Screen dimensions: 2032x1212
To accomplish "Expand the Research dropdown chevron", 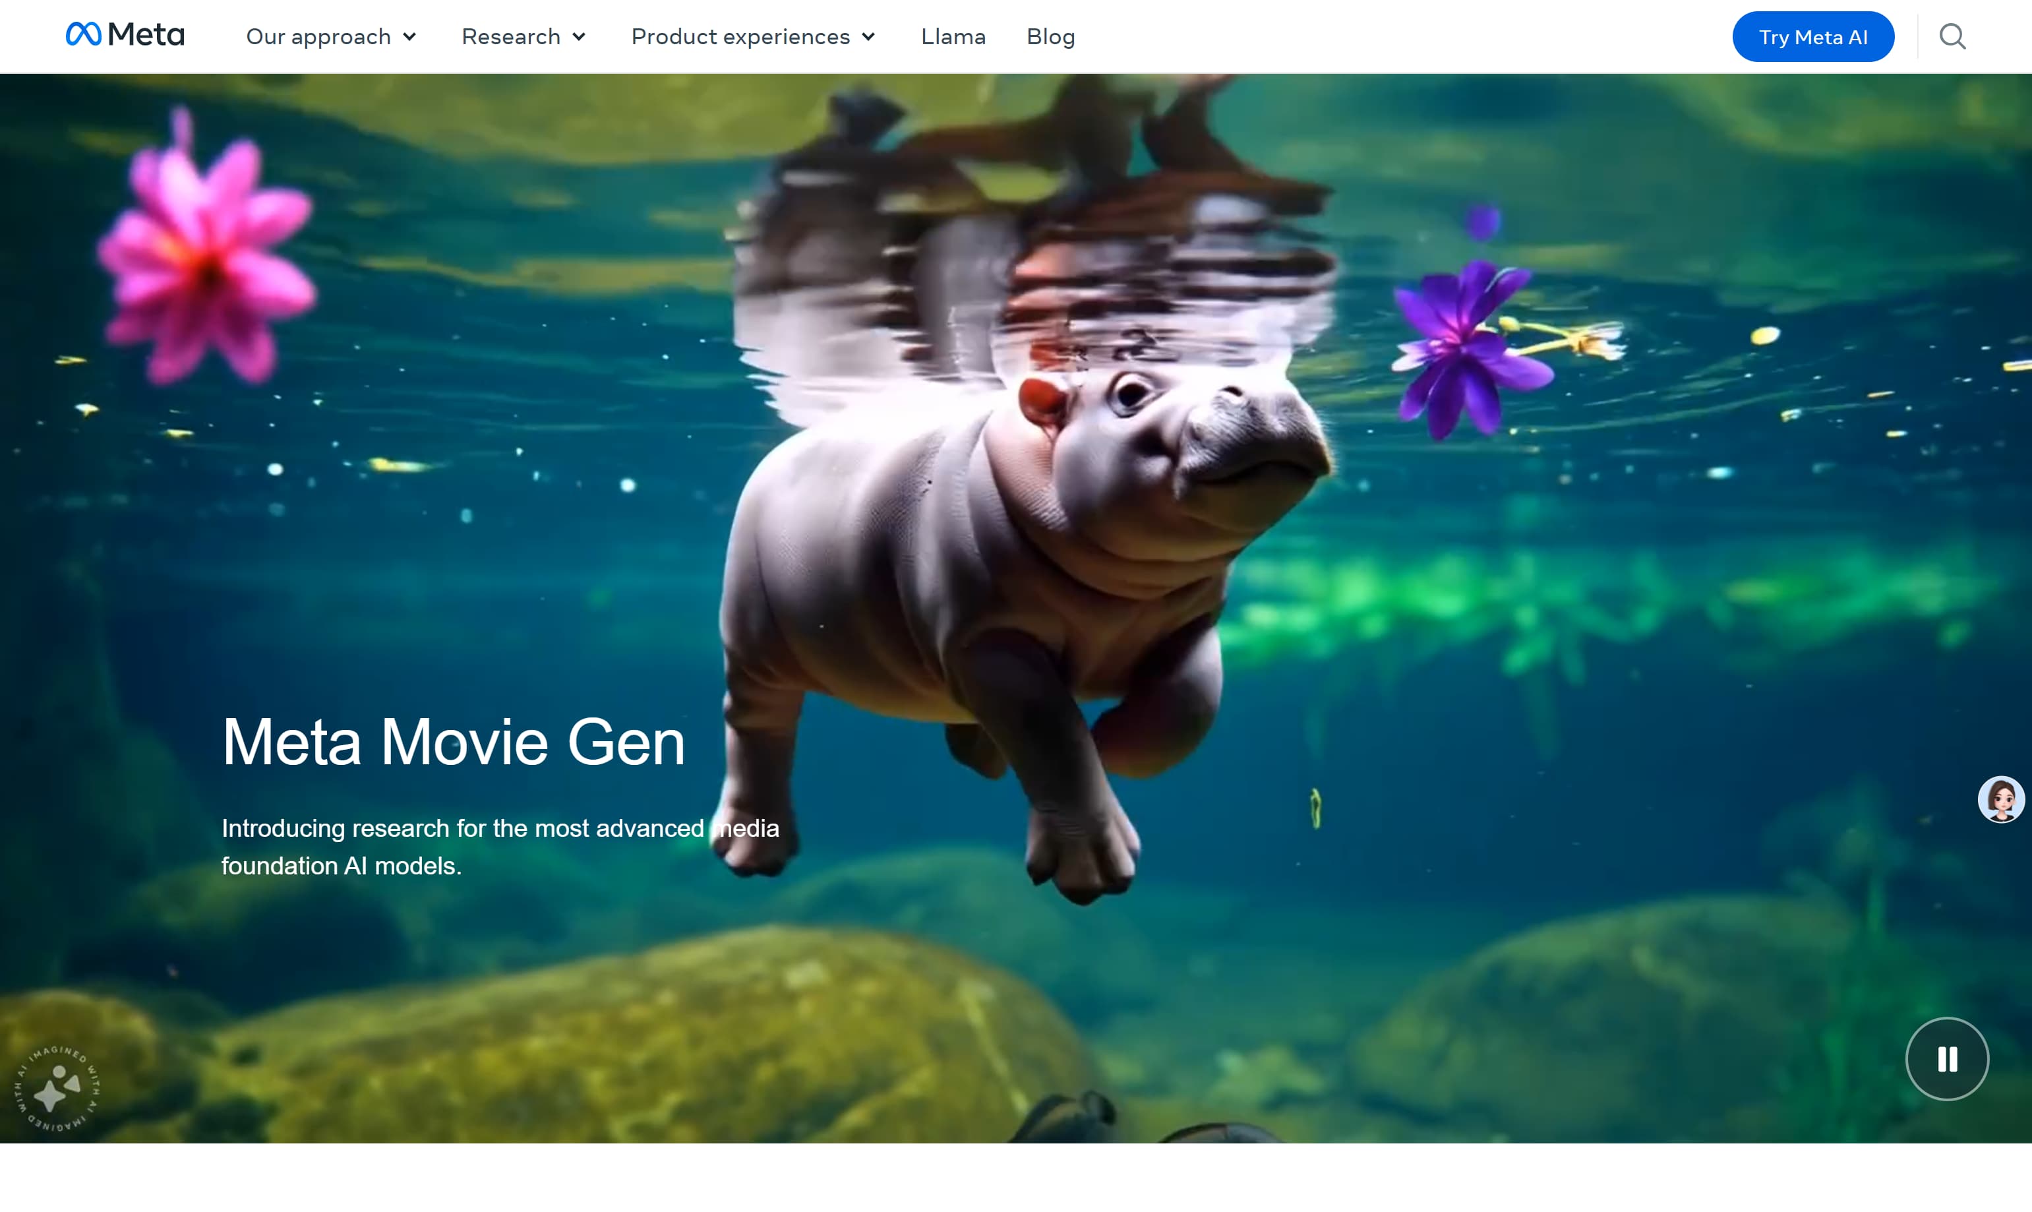I will [579, 37].
